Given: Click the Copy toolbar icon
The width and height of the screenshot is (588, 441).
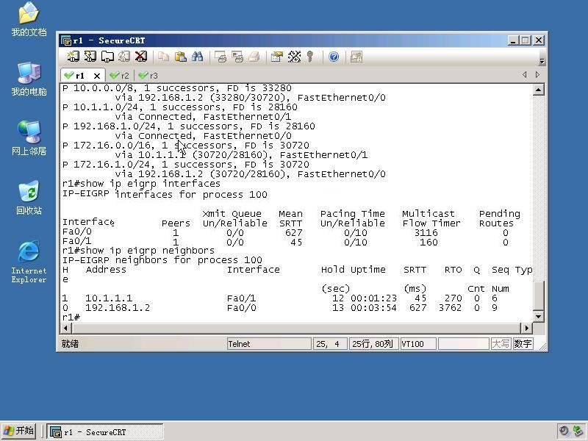Looking at the screenshot, I should 163,57.
